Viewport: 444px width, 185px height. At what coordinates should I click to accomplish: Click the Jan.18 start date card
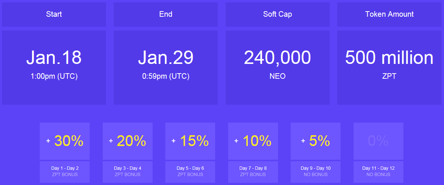click(54, 68)
